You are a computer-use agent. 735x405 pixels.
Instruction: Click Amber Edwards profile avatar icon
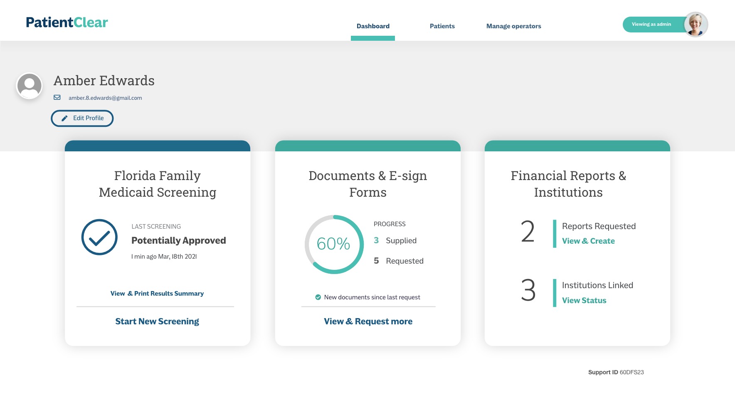[x=29, y=86]
